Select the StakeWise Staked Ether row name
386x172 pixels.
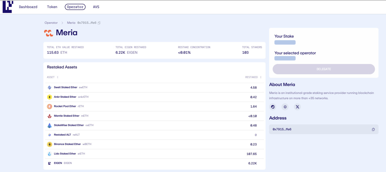tap(69, 125)
